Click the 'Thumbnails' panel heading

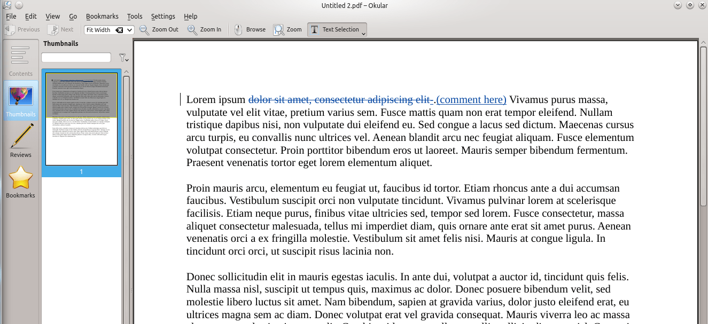(61, 44)
